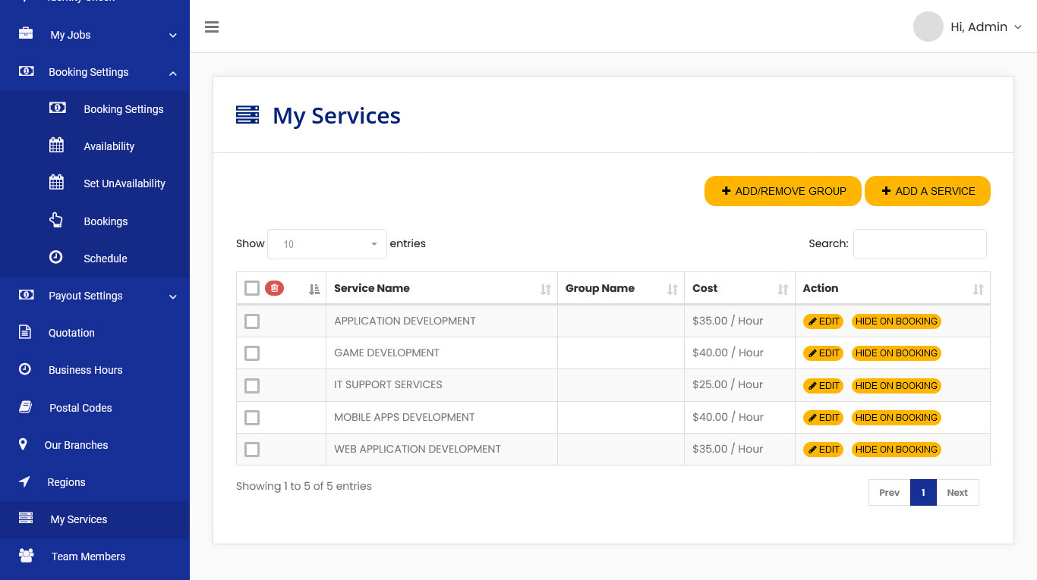
Task: Click the calendar icon beside Availability
Action: click(57, 146)
